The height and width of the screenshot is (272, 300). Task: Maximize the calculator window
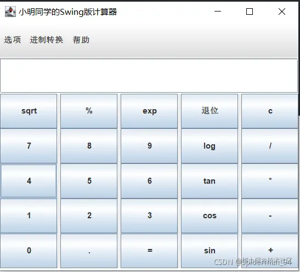[x=250, y=12]
